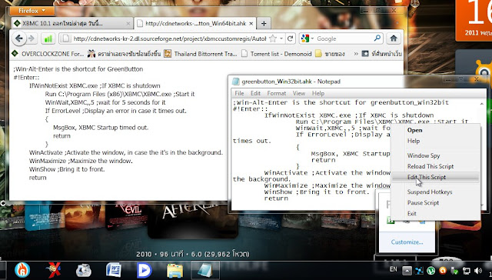The height and width of the screenshot is (280, 492).
Task: Open Notepad Edit menu
Action: click(255, 93)
